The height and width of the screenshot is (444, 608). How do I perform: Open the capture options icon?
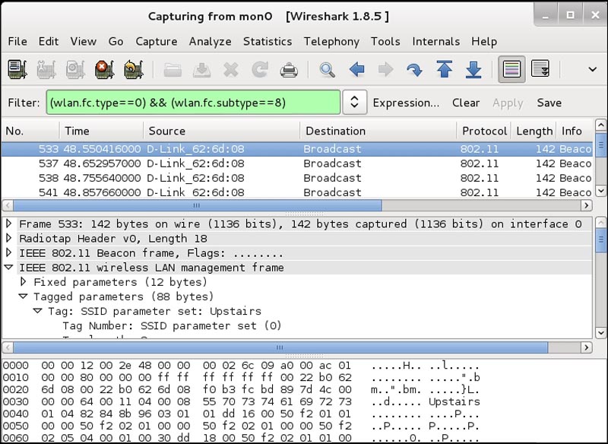click(44, 68)
